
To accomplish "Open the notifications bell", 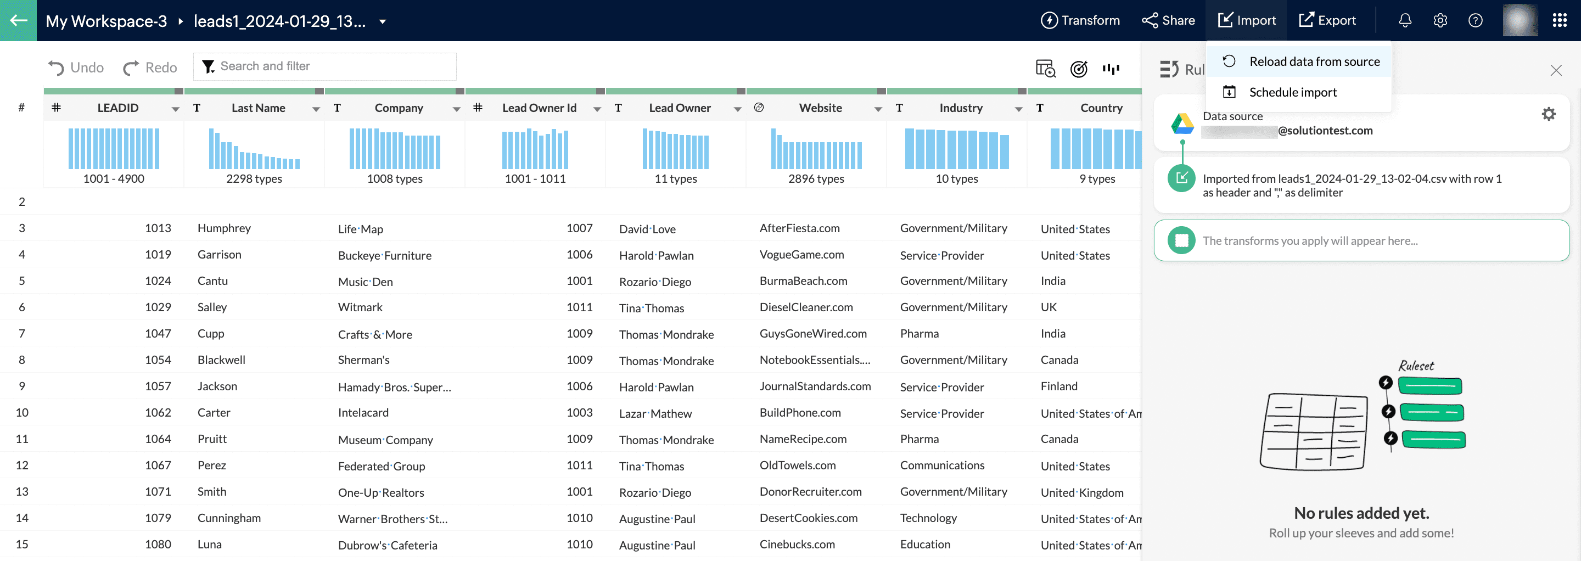I will pyautogui.click(x=1405, y=20).
